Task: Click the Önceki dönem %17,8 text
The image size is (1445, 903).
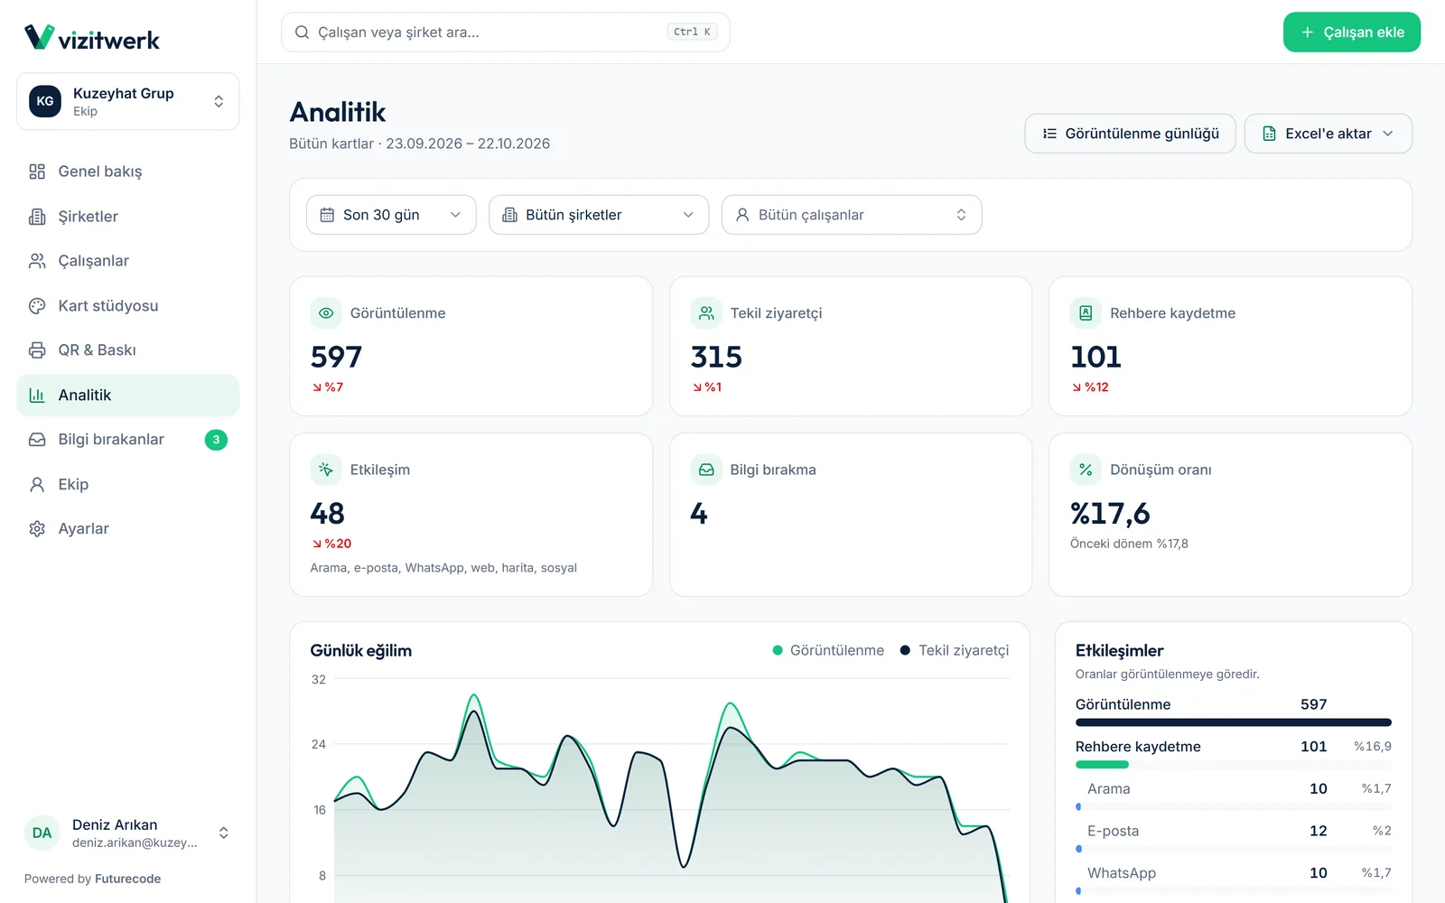Action: (1129, 544)
